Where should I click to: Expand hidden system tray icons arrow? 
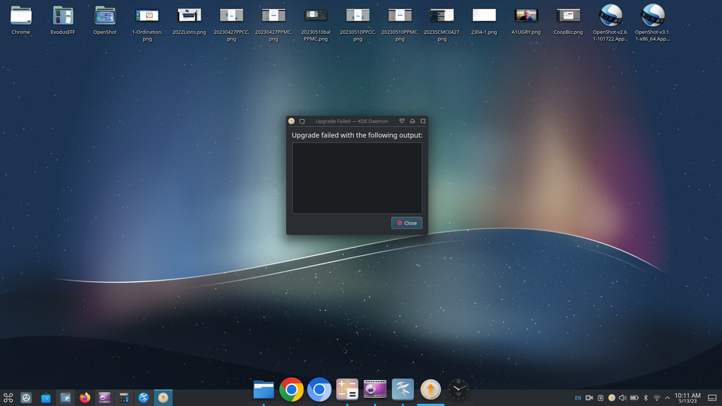(x=668, y=398)
